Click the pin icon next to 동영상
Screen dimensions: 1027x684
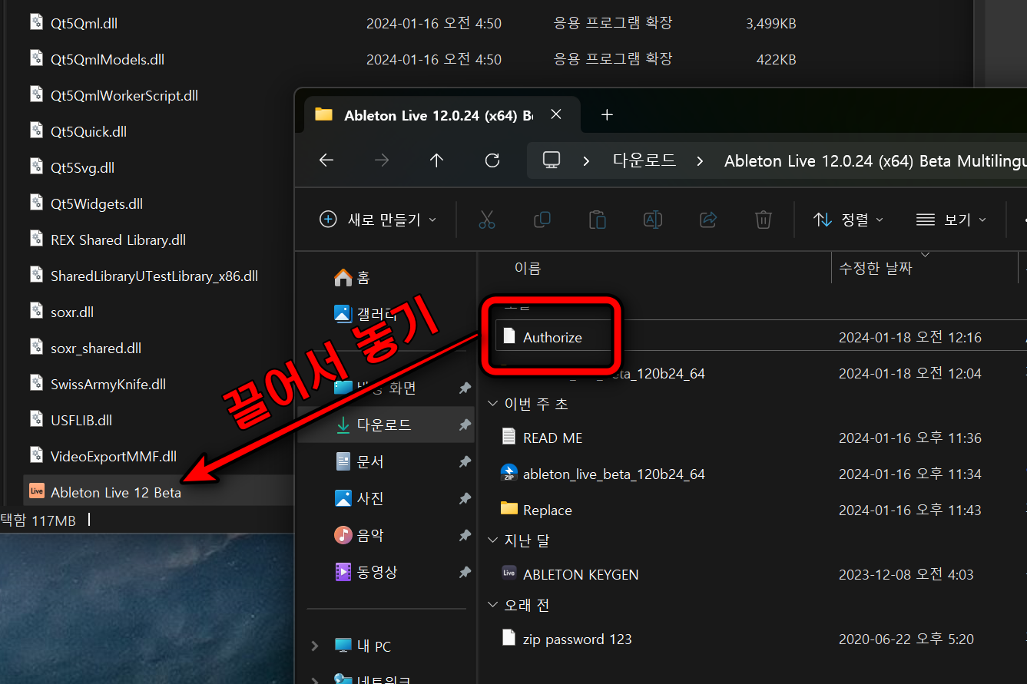click(x=465, y=572)
